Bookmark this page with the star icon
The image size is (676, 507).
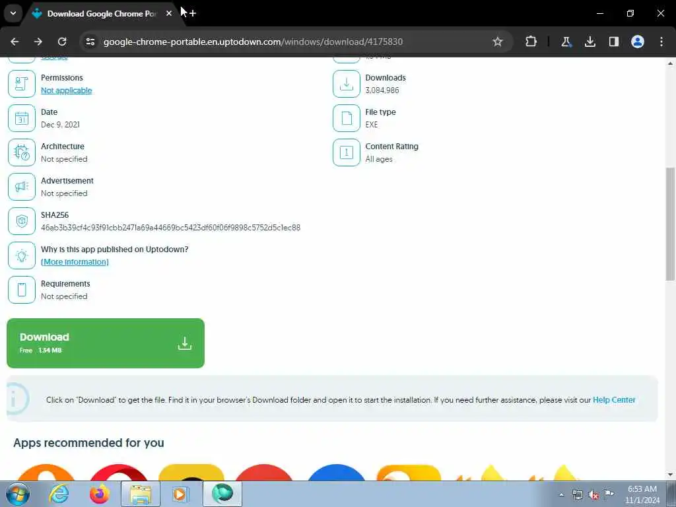click(x=498, y=42)
